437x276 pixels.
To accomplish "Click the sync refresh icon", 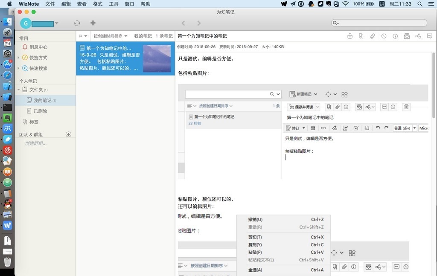I will pos(77,23).
